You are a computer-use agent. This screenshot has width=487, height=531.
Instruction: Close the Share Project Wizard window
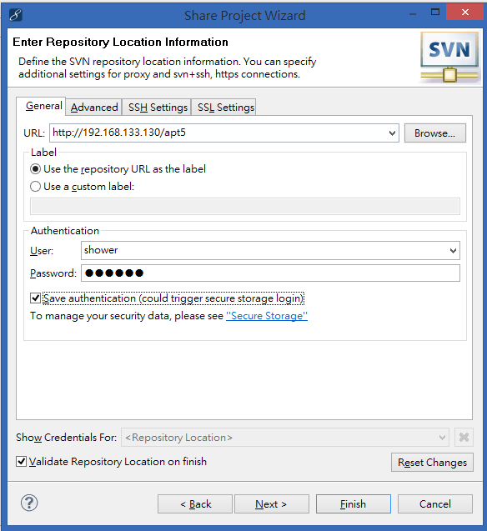point(464,13)
